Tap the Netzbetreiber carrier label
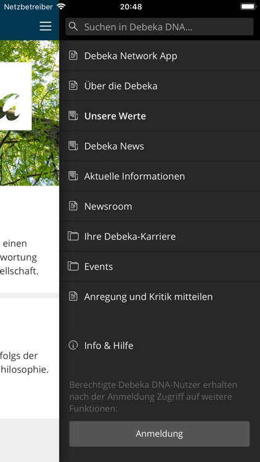The image size is (260, 462). point(28,7)
